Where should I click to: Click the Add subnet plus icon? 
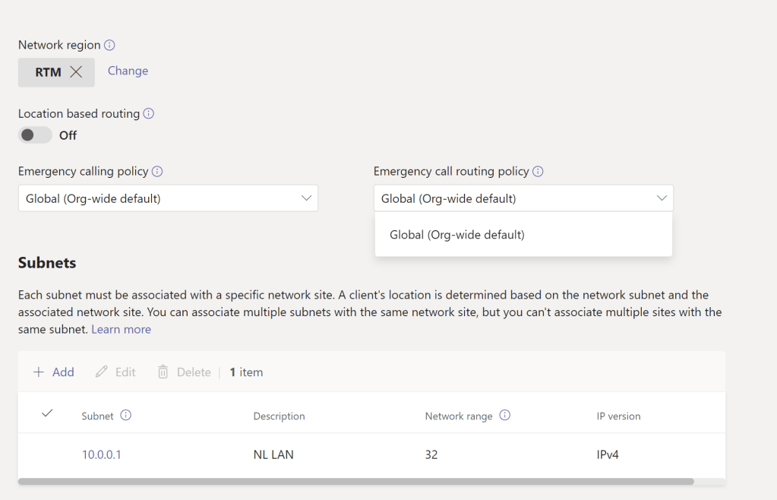point(39,372)
